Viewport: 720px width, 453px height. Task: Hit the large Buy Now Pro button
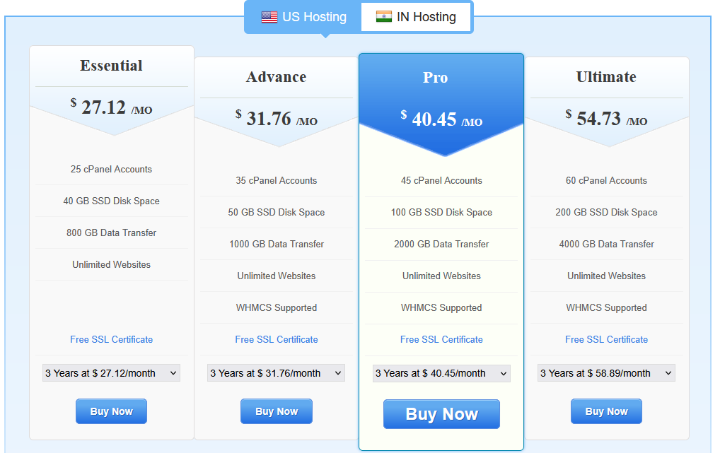point(441,414)
